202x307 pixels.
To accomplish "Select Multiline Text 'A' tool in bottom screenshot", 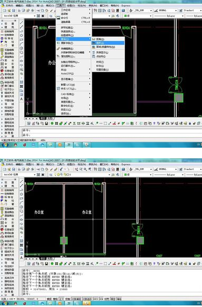I will click(22, 257).
